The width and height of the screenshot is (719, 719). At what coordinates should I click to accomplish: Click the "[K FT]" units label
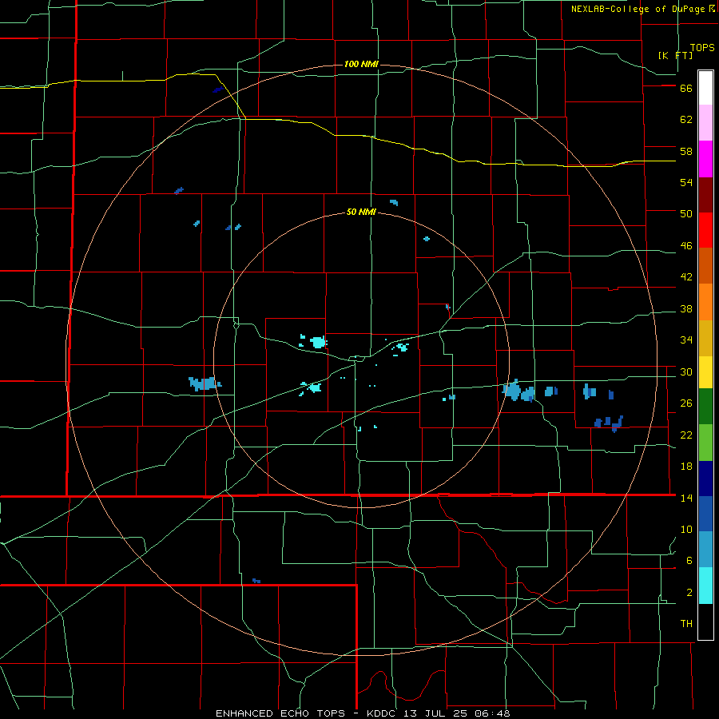675,56
